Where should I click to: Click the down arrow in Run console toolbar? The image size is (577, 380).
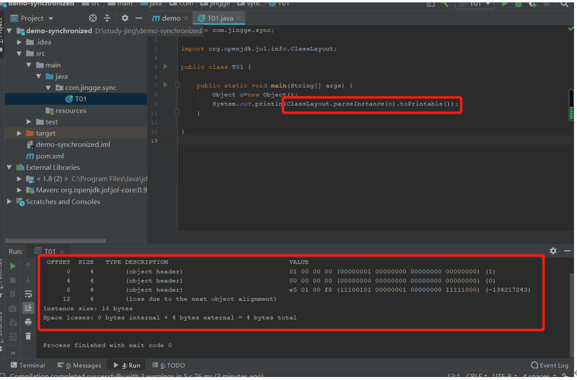click(x=28, y=280)
